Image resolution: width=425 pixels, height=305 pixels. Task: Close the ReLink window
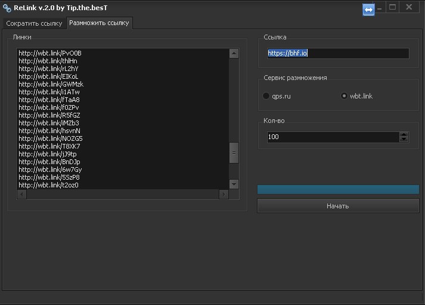(x=409, y=7)
